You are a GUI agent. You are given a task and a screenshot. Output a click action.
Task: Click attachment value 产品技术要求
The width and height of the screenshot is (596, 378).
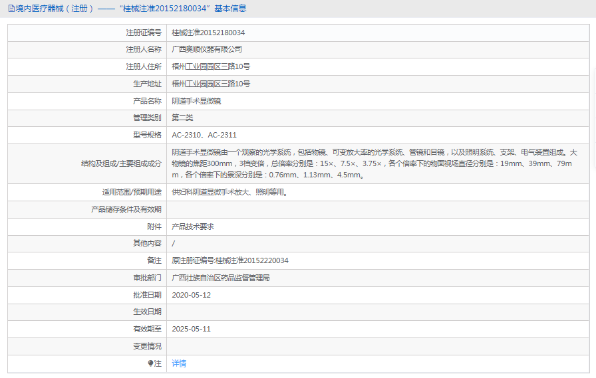(x=193, y=227)
